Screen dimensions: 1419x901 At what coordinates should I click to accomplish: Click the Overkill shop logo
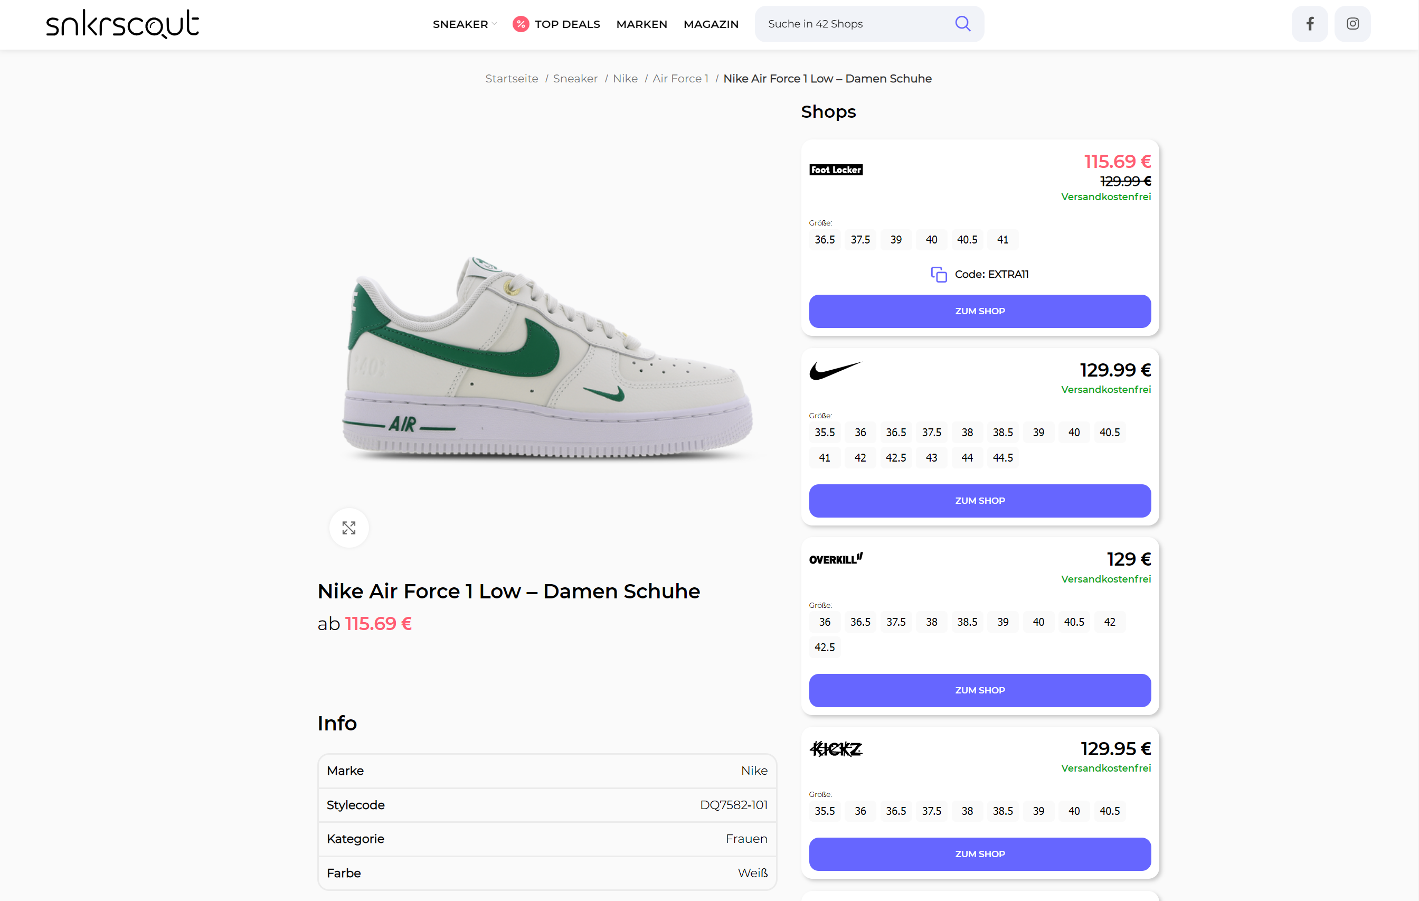836,559
